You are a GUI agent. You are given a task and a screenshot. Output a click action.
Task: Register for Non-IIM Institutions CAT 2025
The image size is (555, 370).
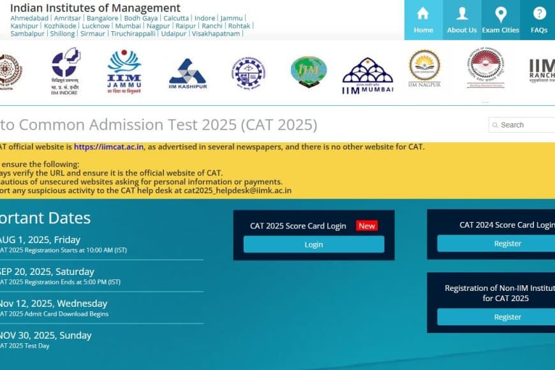[x=507, y=316]
